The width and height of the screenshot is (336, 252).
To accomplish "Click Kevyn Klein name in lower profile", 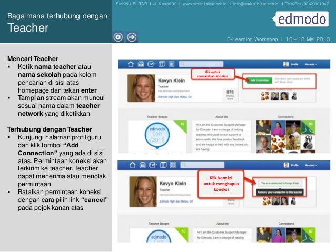I will point(173,183).
